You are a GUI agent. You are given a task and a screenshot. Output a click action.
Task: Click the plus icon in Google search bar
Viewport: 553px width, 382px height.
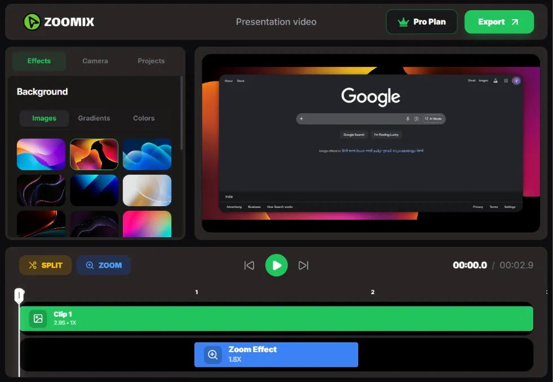tap(301, 119)
